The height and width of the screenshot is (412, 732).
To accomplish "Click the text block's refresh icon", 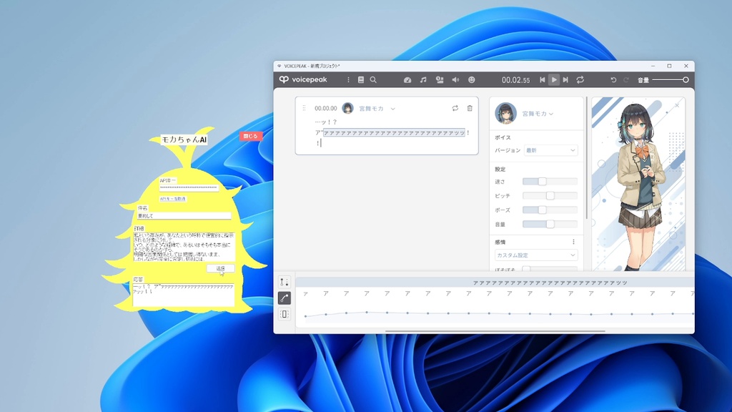I will click(455, 108).
